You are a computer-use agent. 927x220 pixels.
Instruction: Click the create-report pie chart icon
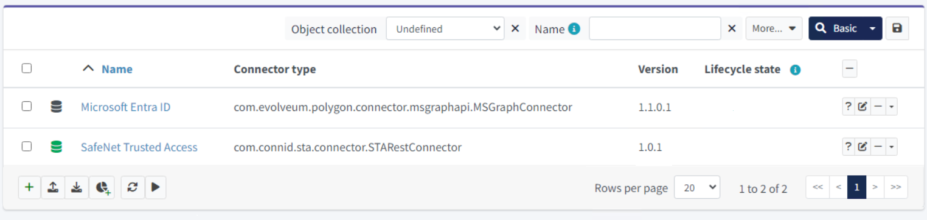[x=102, y=187]
